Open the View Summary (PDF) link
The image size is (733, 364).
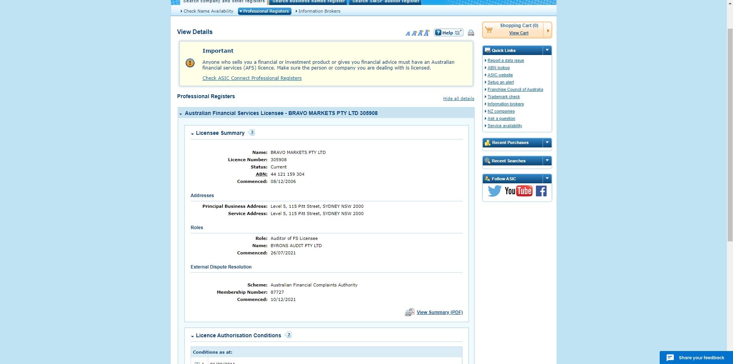(x=440, y=312)
